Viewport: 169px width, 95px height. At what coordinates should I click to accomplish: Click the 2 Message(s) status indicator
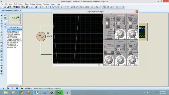coord(26,88)
